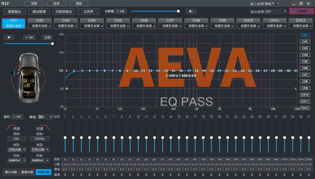Viewport: 315px width, 179px height.
Task: Open the CH2 output type dropdown
Action: [40, 26]
